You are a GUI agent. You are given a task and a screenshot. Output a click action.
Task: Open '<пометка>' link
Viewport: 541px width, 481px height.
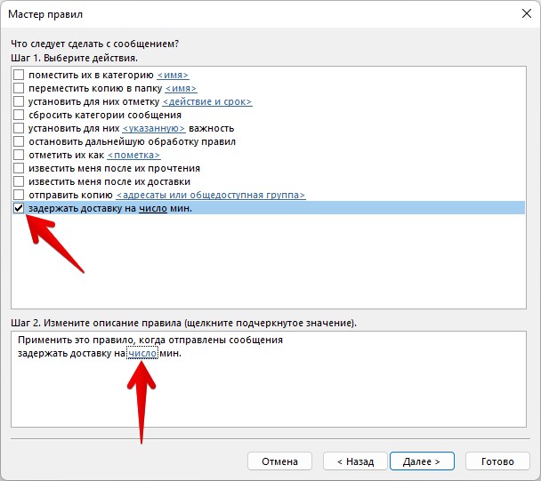pos(133,156)
